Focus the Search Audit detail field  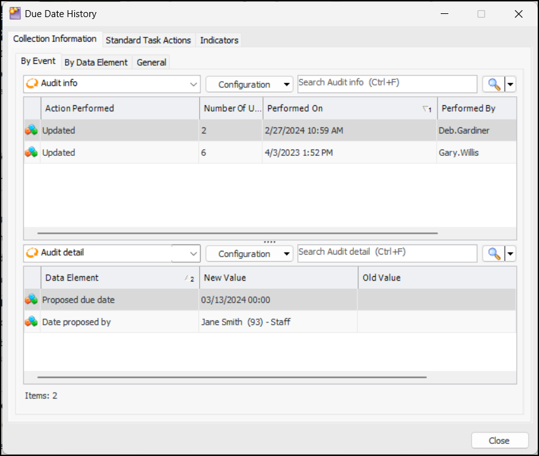[x=387, y=253]
